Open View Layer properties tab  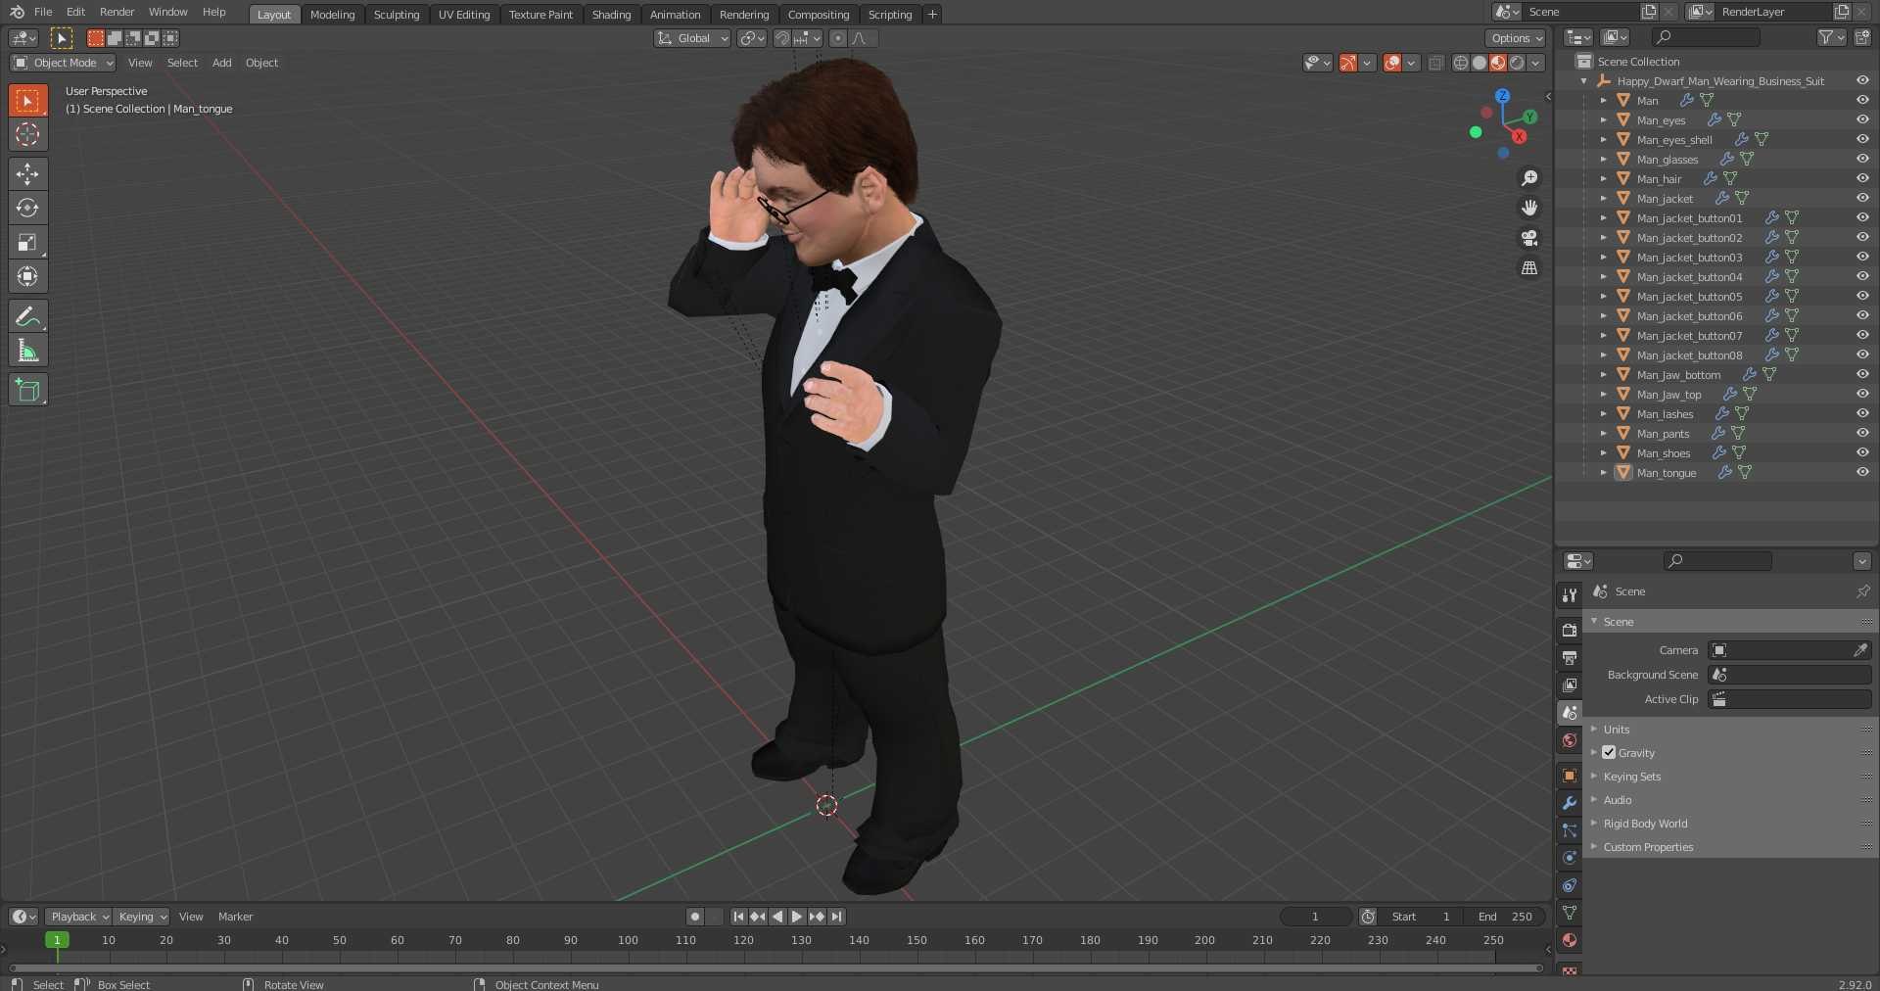pos(1570,685)
